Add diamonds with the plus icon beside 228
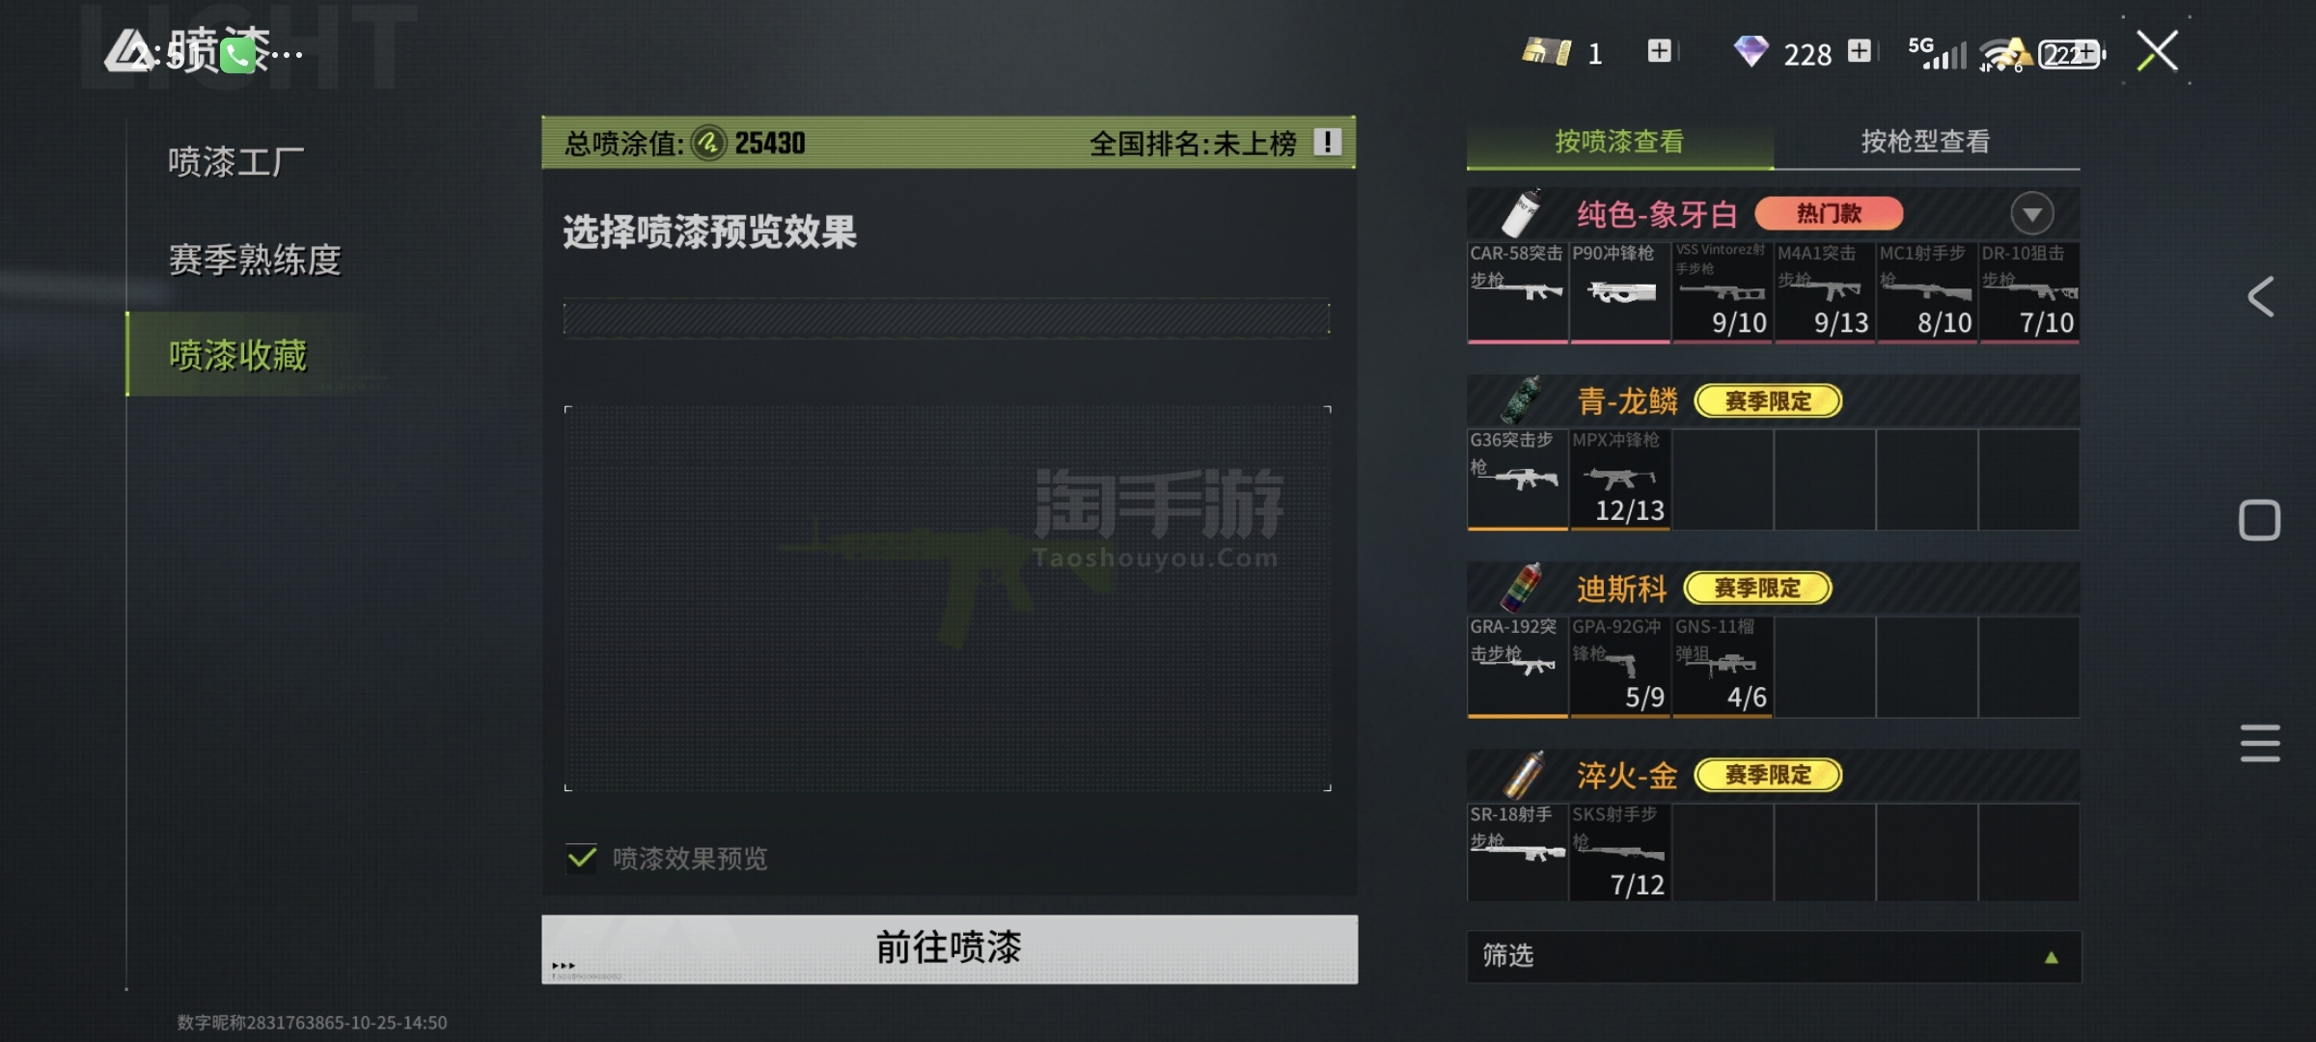This screenshot has height=1042, width=2316. [x=1860, y=51]
